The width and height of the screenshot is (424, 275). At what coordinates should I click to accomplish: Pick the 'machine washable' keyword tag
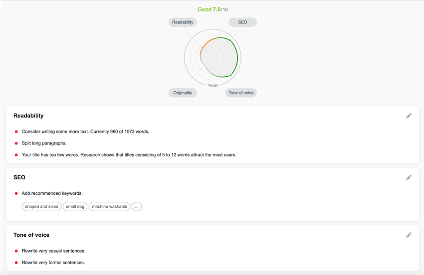point(109,206)
